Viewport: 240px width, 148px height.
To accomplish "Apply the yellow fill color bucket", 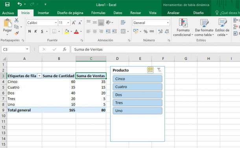I will tap(67, 31).
